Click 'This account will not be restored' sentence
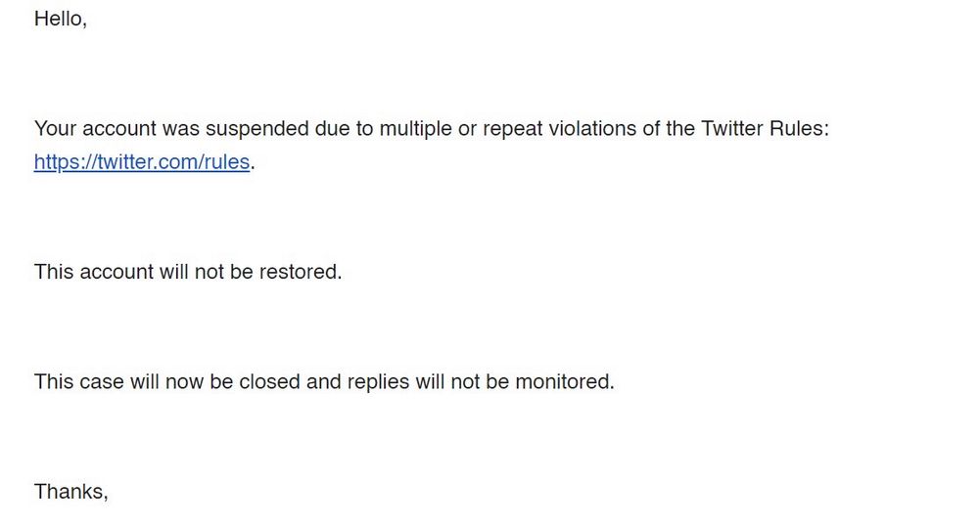This screenshot has width=979, height=525. (188, 272)
